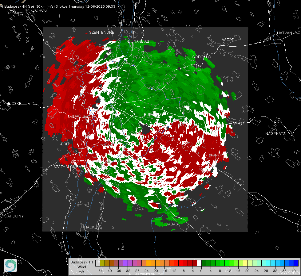Select the HATVAN label
301x276 pixels.
[284, 33]
